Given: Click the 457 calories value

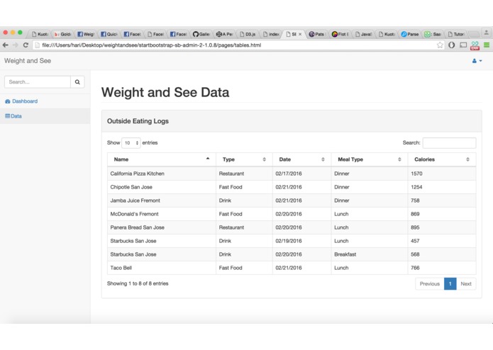Looking at the screenshot, I should point(415,241).
